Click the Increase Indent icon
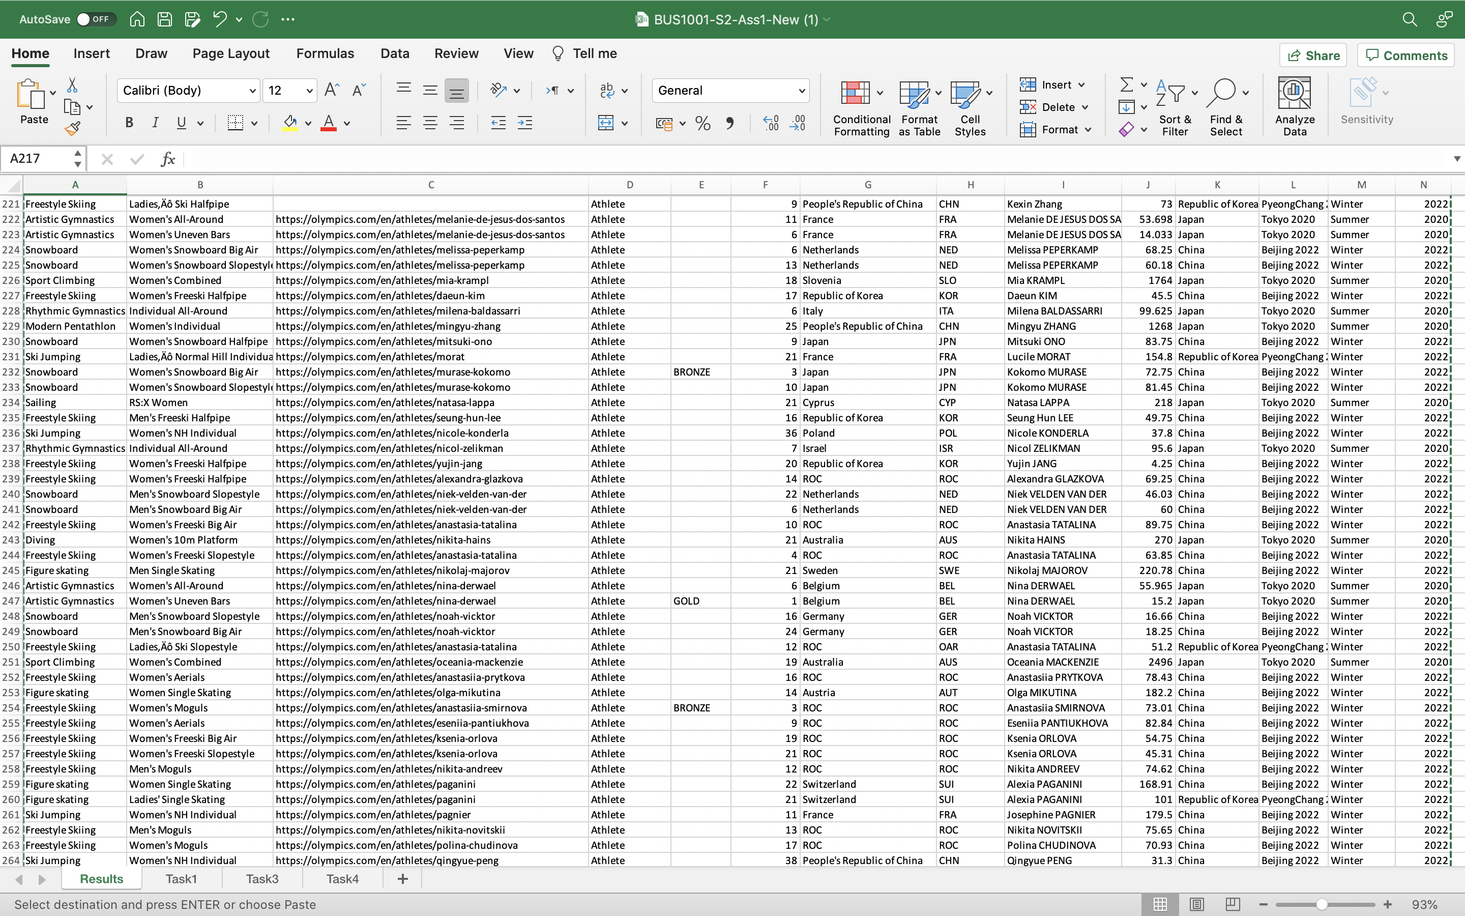This screenshot has height=916, width=1465. pos(525,124)
